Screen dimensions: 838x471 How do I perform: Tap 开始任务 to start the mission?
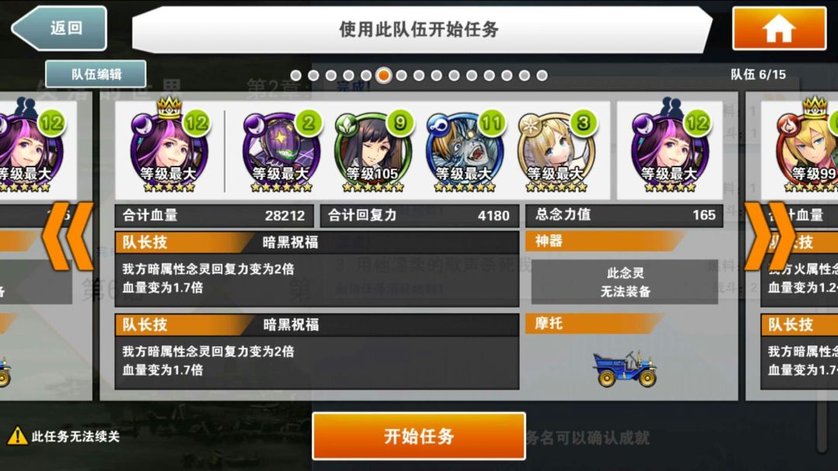[419, 436]
